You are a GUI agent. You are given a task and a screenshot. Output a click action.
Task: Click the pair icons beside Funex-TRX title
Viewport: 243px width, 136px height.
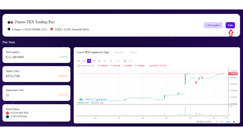tap(10, 22)
